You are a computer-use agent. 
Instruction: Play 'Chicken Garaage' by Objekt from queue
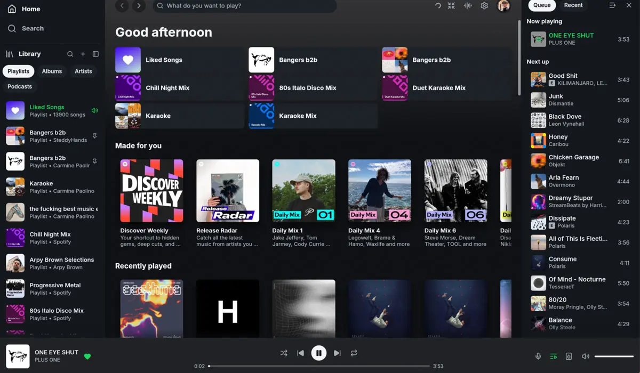(580, 160)
